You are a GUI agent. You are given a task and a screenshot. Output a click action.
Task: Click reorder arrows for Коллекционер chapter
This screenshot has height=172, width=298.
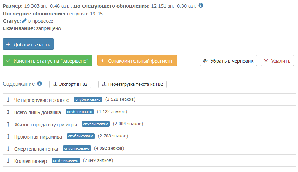click(x=8, y=161)
